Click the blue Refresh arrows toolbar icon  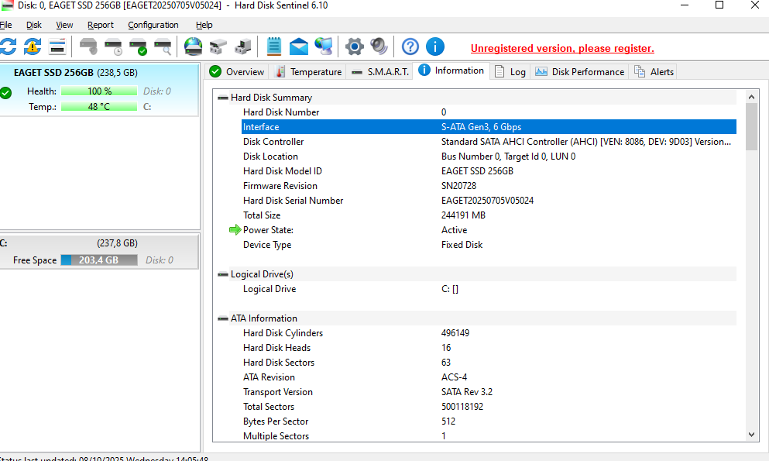(8, 46)
